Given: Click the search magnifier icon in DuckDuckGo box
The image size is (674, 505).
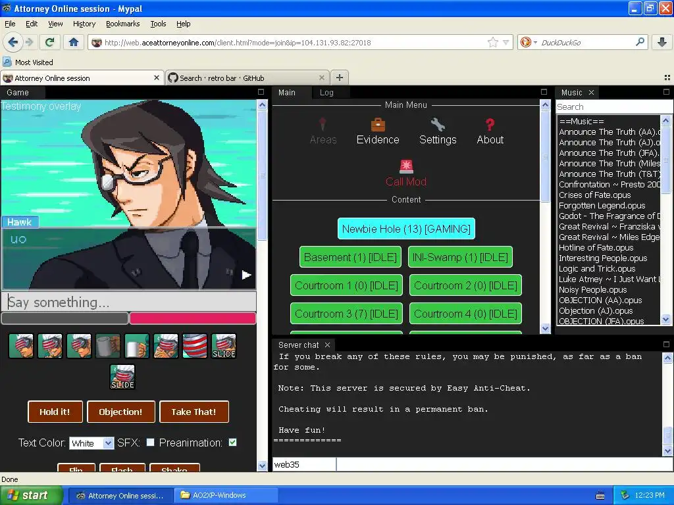Looking at the screenshot, I should click(640, 42).
